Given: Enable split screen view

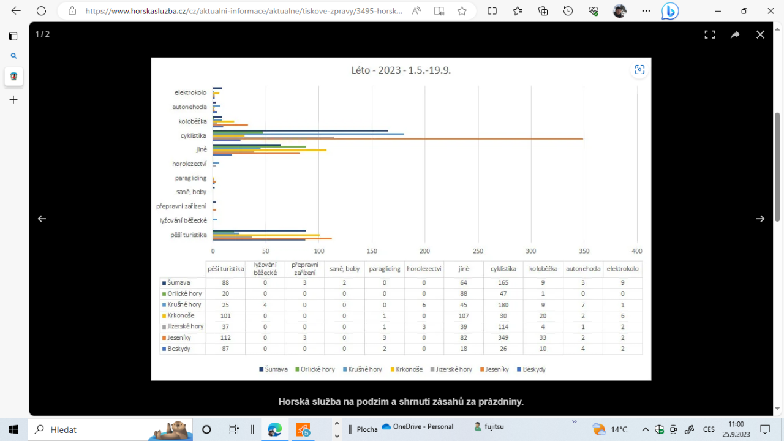Looking at the screenshot, I should pos(492,11).
